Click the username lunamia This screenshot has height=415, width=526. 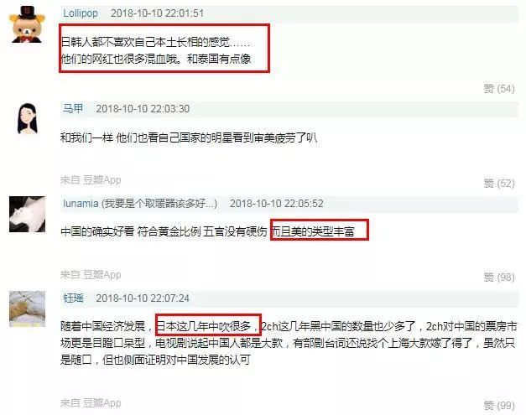pyautogui.click(x=81, y=204)
